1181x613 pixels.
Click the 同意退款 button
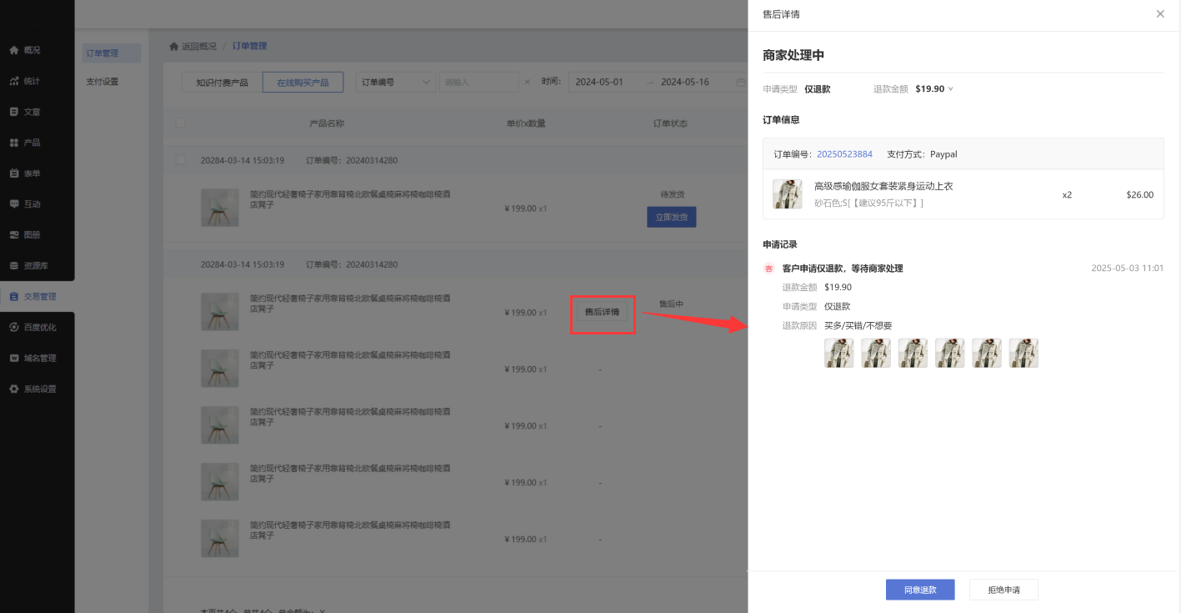point(920,590)
